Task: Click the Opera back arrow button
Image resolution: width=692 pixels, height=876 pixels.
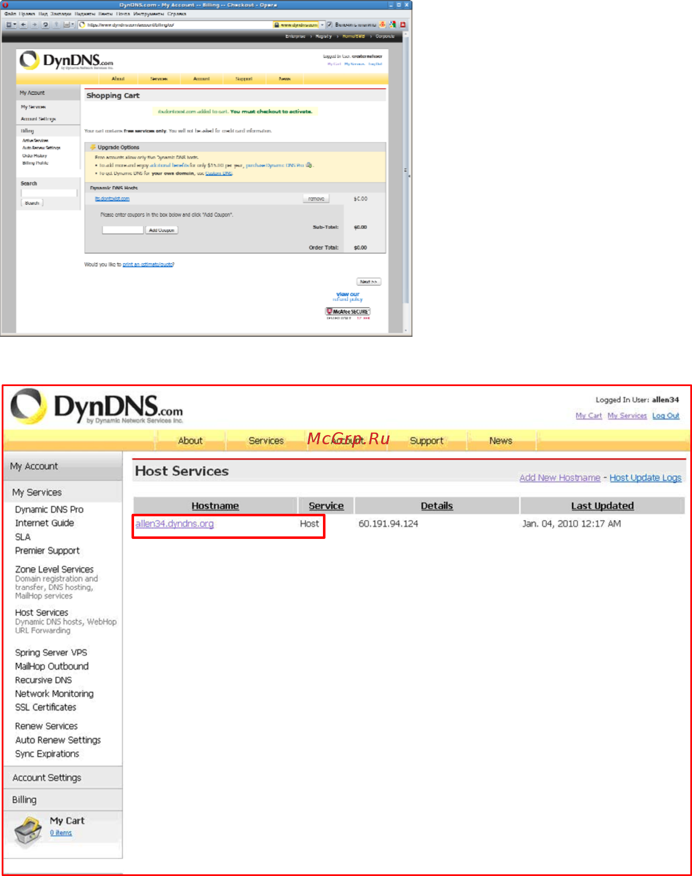Action: [x=23, y=25]
